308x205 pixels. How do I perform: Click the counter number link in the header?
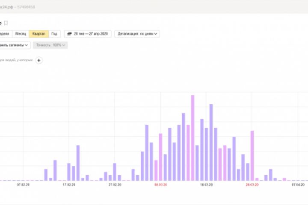point(26,7)
